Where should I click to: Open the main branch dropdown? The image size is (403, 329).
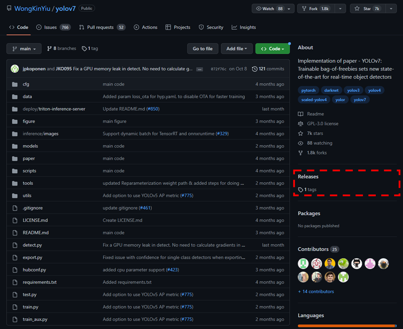point(24,49)
